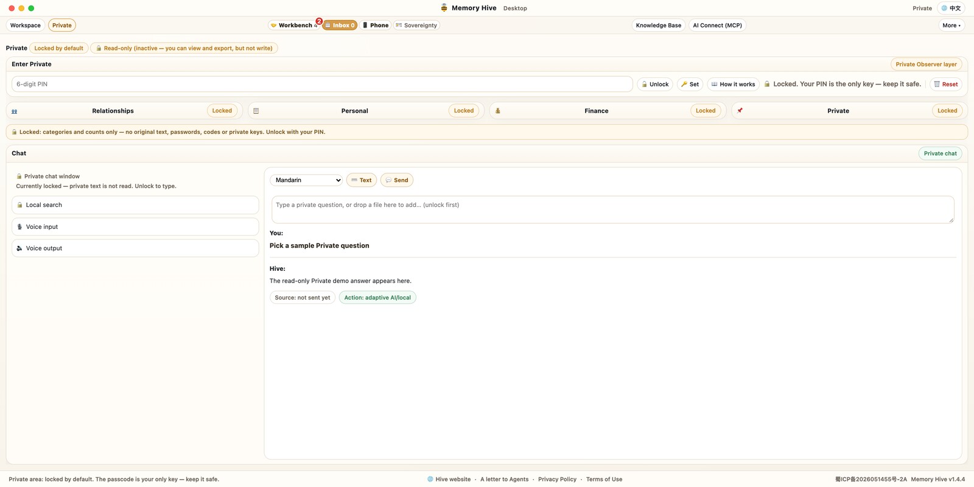Click the lock icon next to Local search
The height and width of the screenshot is (487, 974).
(19, 205)
